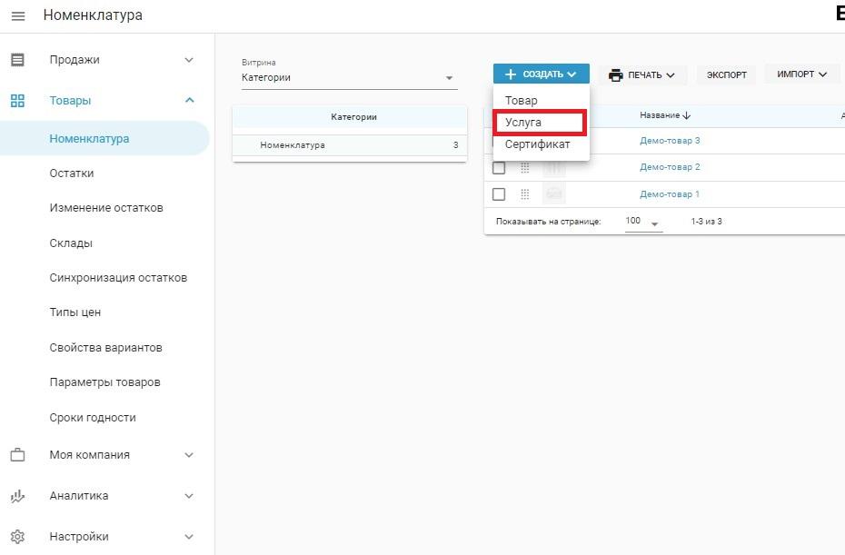The width and height of the screenshot is (845, 555).
Task: Expand the Моя компания chevron
Action: (x=189, y=455)
